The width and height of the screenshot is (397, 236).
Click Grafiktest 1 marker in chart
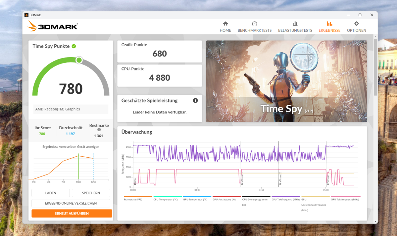coord(242,179)
